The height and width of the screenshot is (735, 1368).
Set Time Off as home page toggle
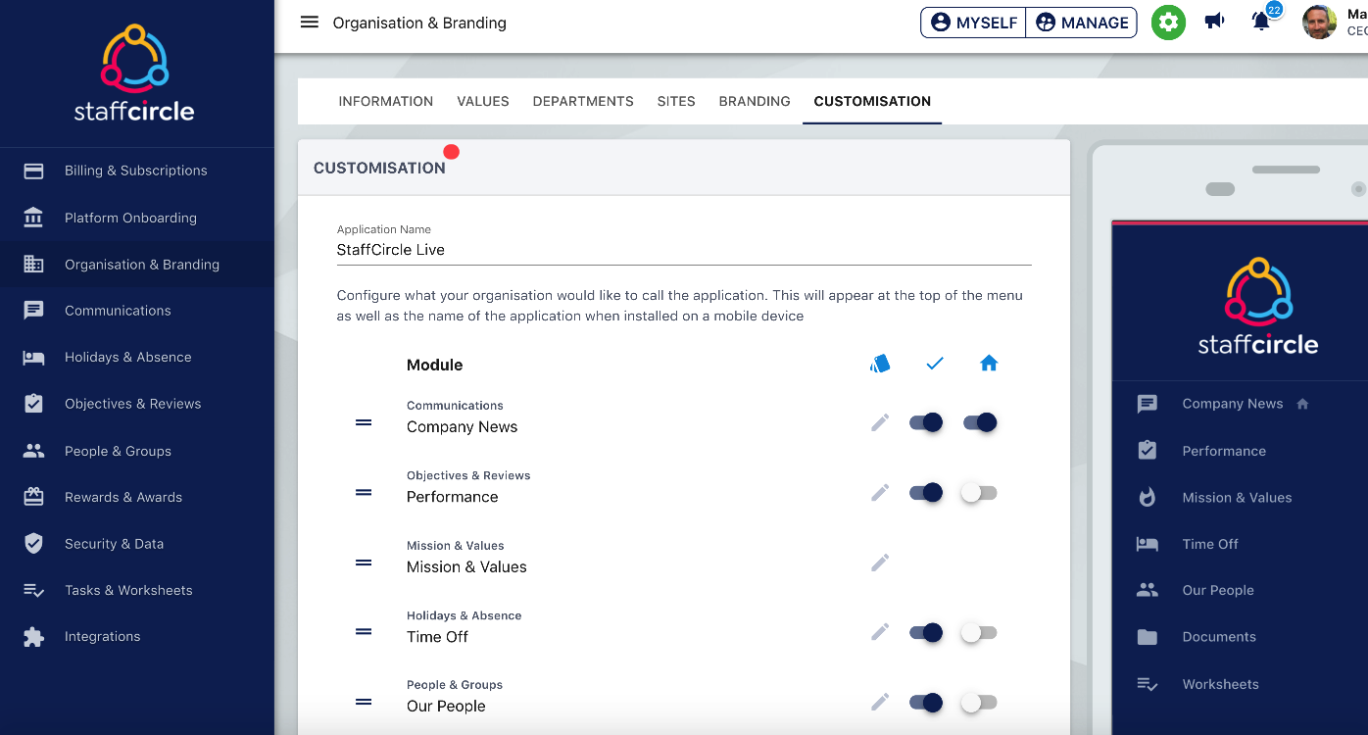pos(979,633)
